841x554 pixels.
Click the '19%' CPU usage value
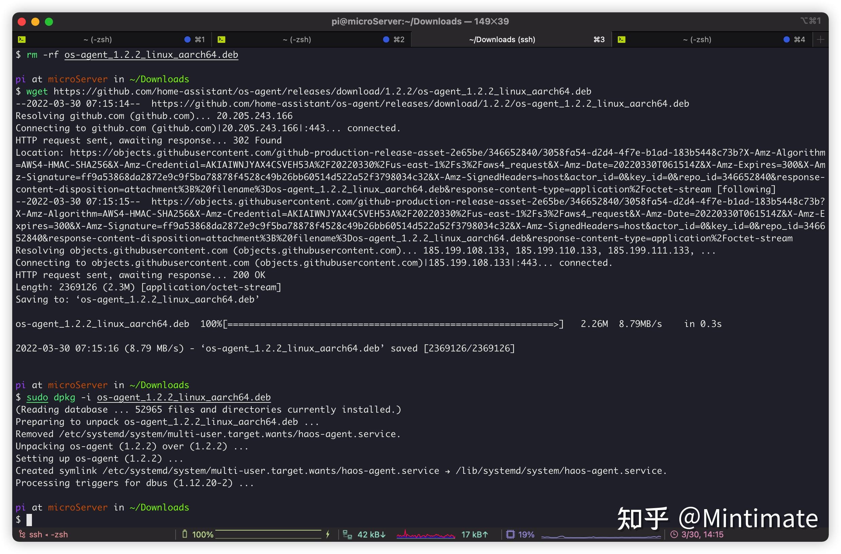pyautogui.click(x=526, y=534)
